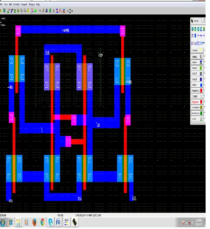Open the Windows Start button
The height and width of the screenshot is (229, 210).
coord(3,222)
